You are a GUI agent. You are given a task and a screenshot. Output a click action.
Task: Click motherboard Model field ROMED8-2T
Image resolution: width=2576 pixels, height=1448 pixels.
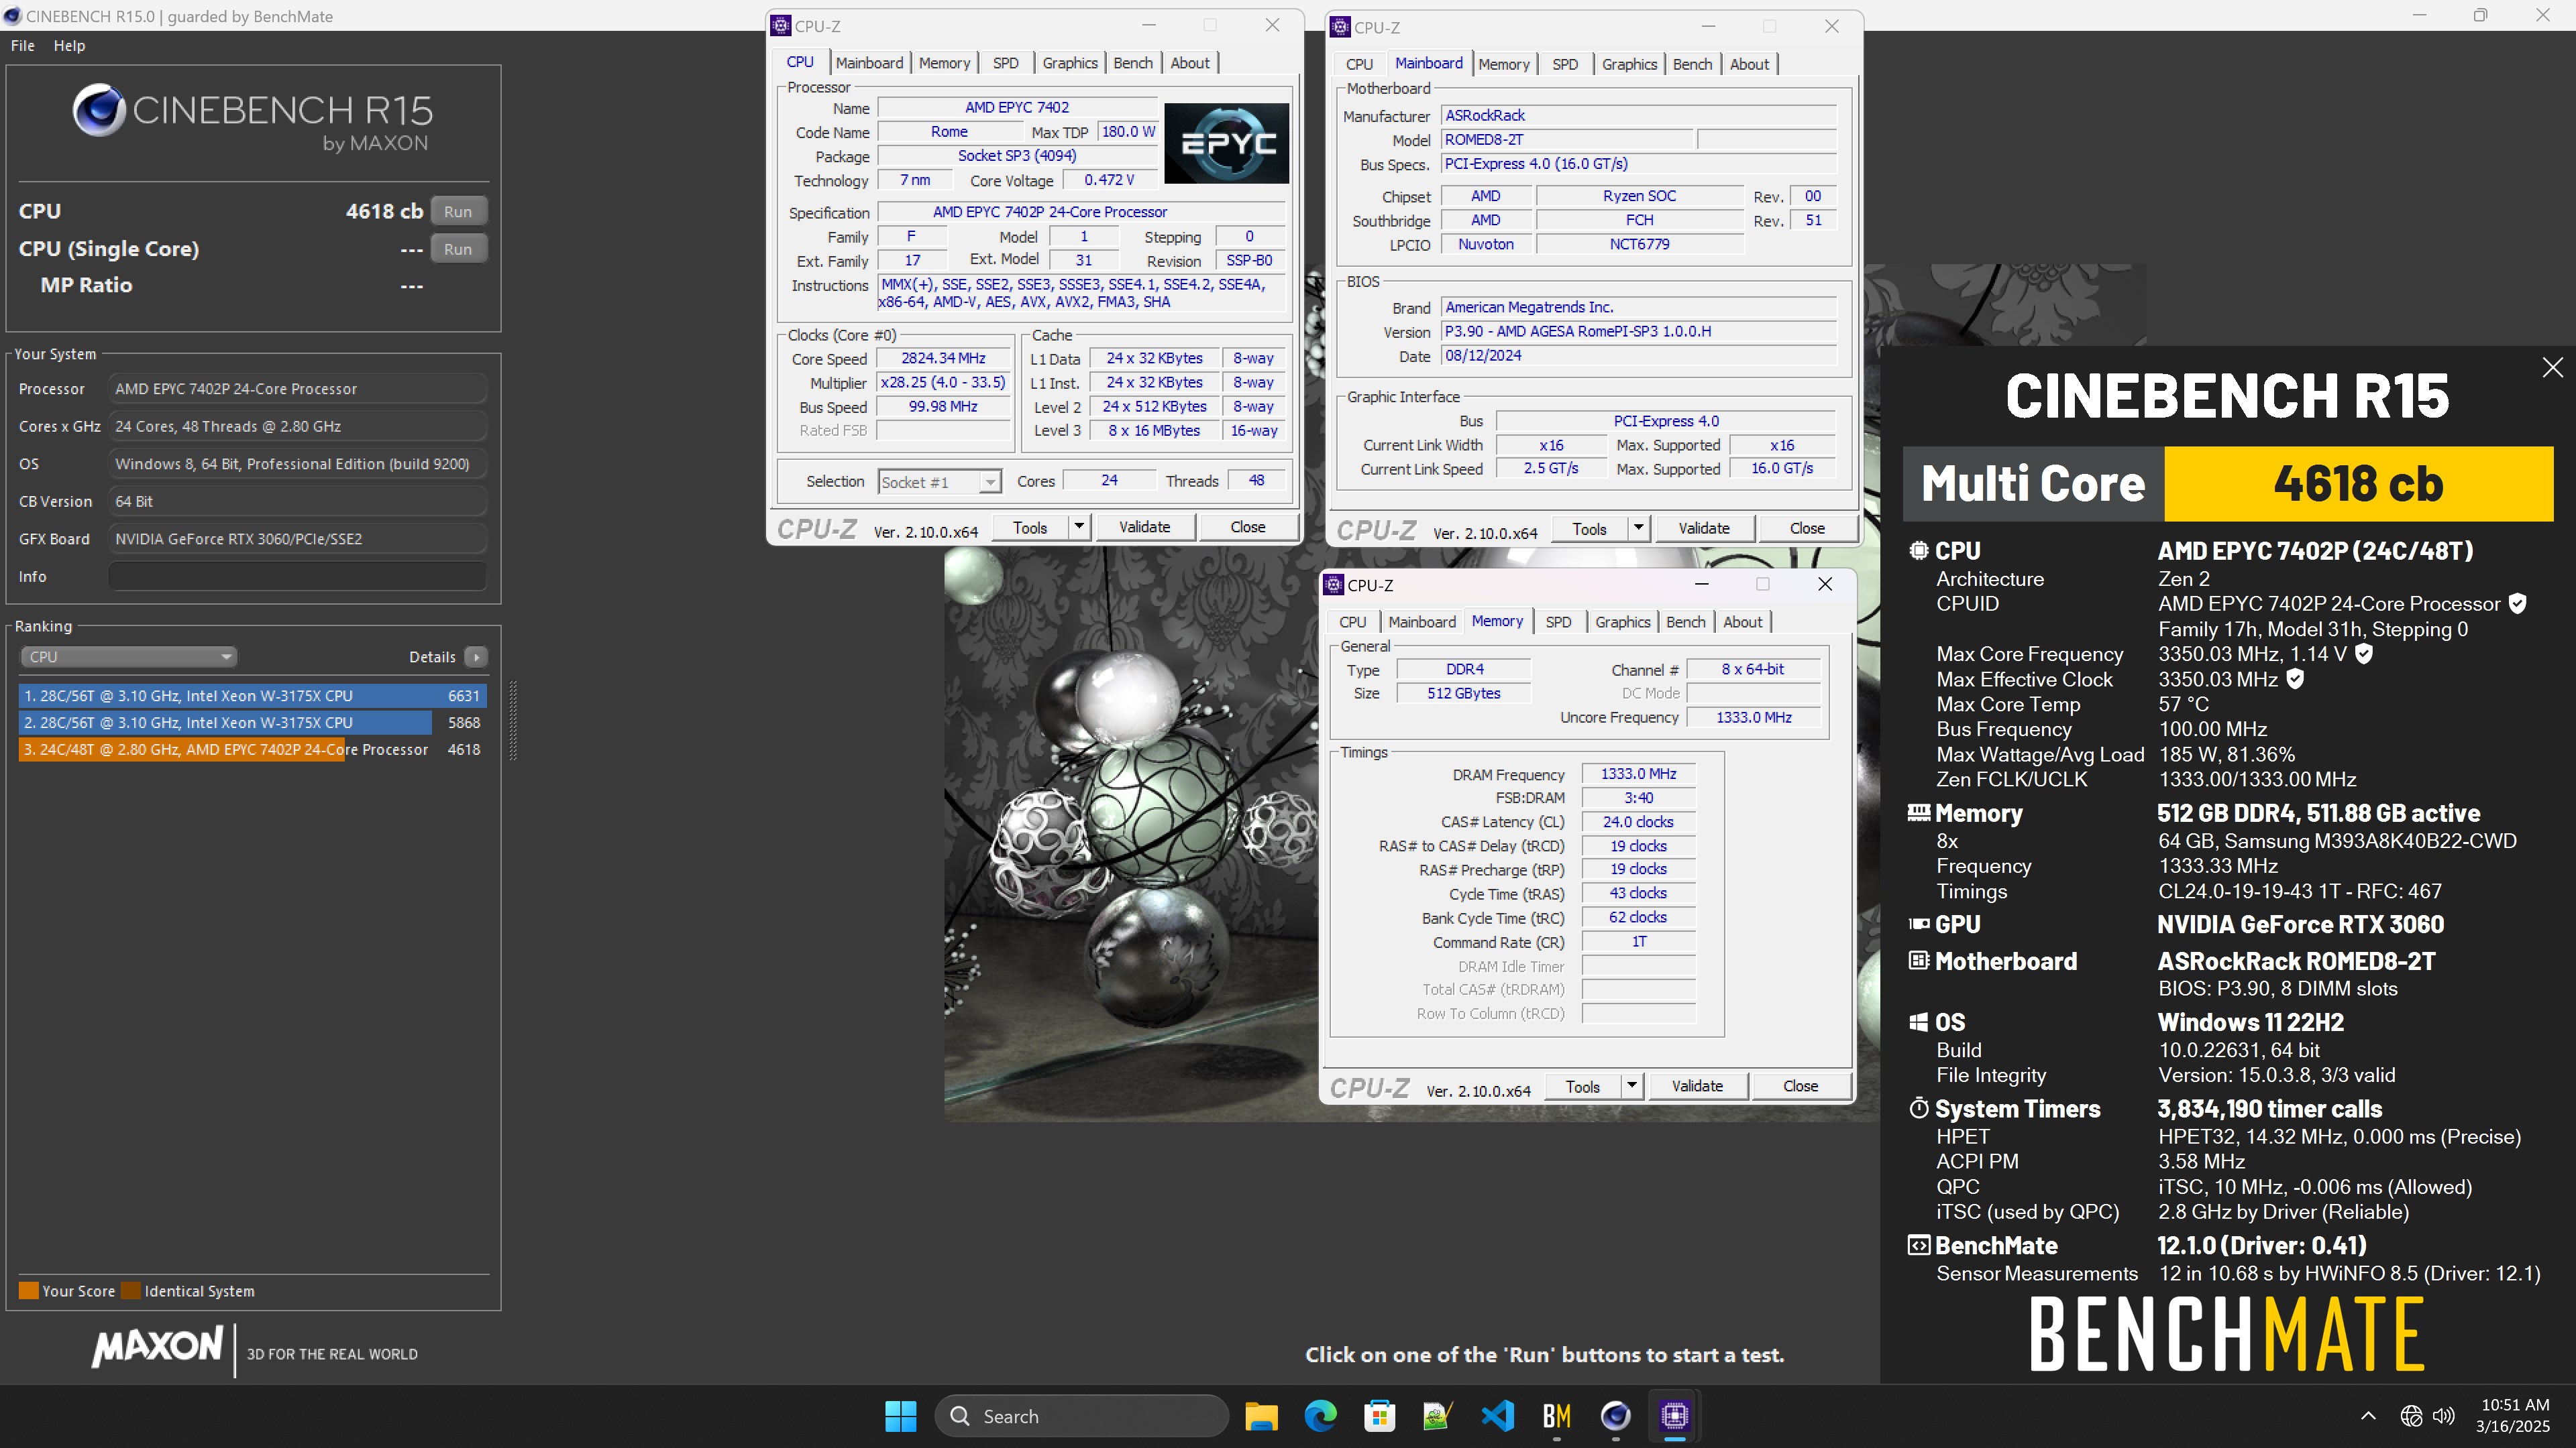coord(1567,140)
